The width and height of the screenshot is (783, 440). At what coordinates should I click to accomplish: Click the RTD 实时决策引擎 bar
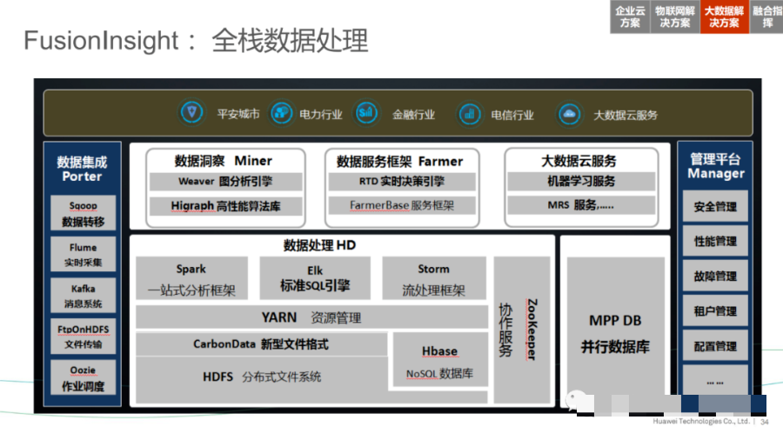(x=402, y=182)
